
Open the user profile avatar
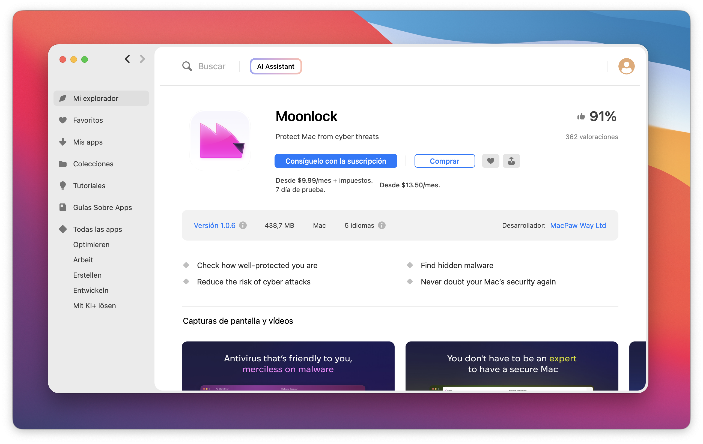[626, 66]
